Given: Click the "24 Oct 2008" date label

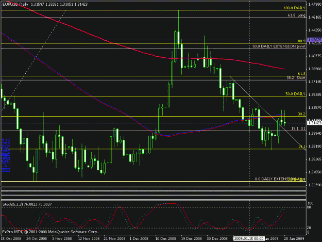Looking at the screenshot, I should pyautogui.click(x=37, y=239).
